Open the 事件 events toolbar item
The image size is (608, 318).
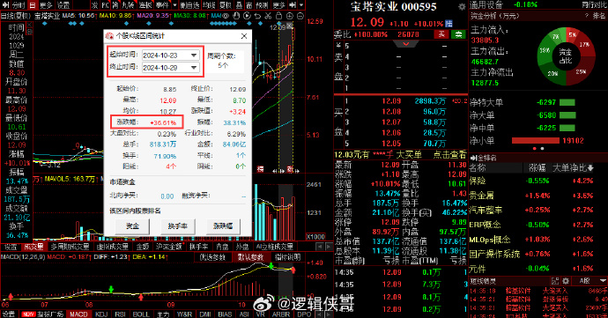(162, 5)
